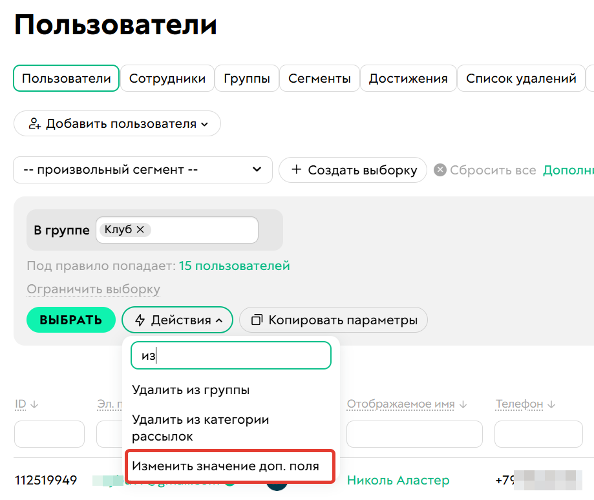Image resolution: width=594 pixels, height=500 pixels.
Task: Click the lightning bolt icon in Действия button
Action: (x=140, y=320)
